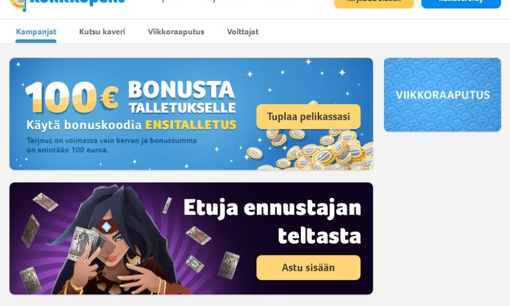Click the ENSITALLETUS bonus code text

(x=191, y=125)
